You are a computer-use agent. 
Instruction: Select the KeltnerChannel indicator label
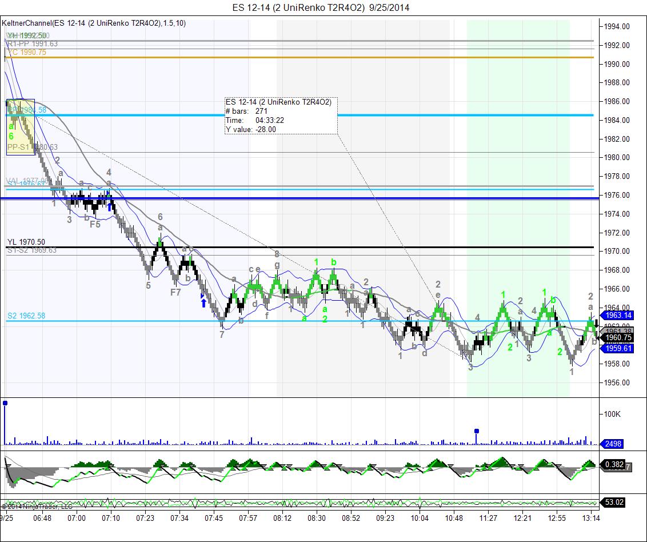(94, 23)
